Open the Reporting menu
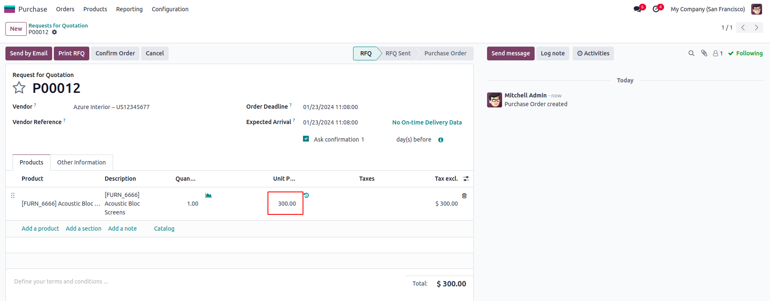The width and height of the screenshot is (770, 301). click(x=129, y=9)
